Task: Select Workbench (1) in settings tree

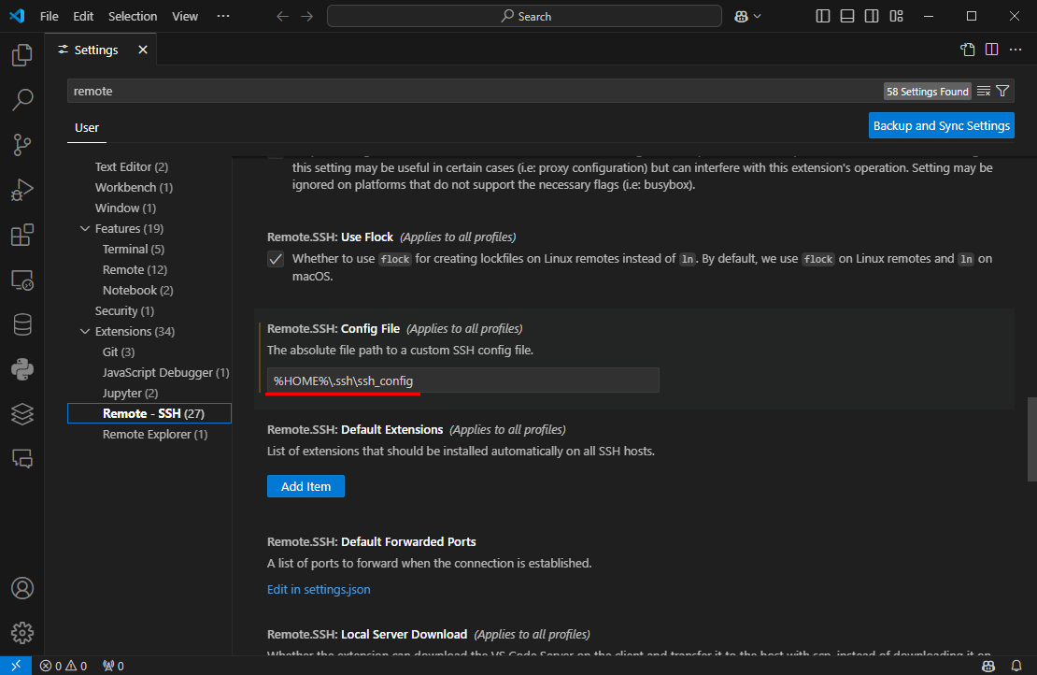Action: 135,187
